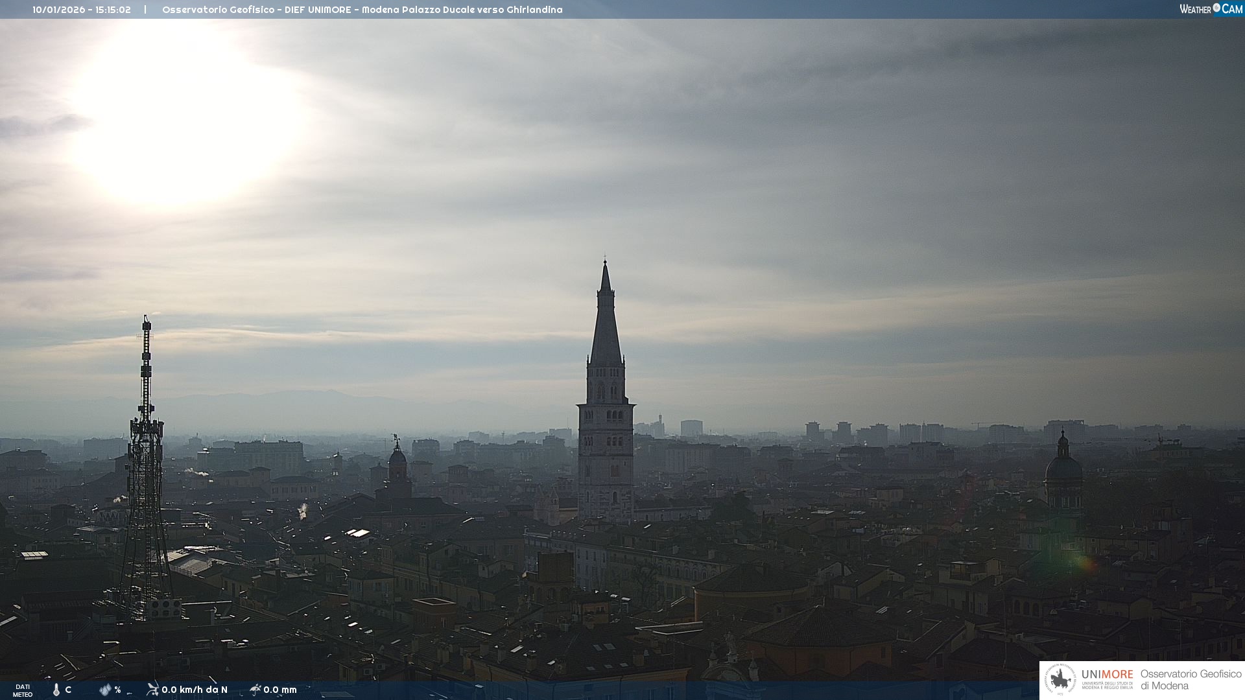Click the UNIMORE horseman seal emblem

click(1060, 679)
